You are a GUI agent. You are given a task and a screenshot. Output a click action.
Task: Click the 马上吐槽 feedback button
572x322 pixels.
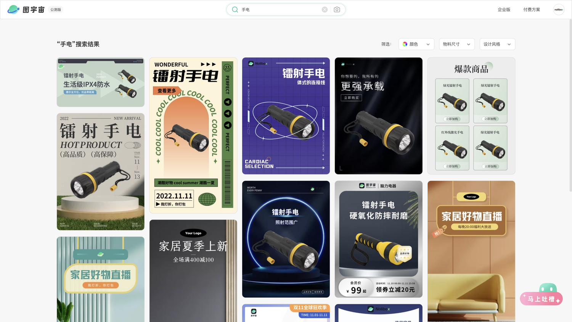541,298
